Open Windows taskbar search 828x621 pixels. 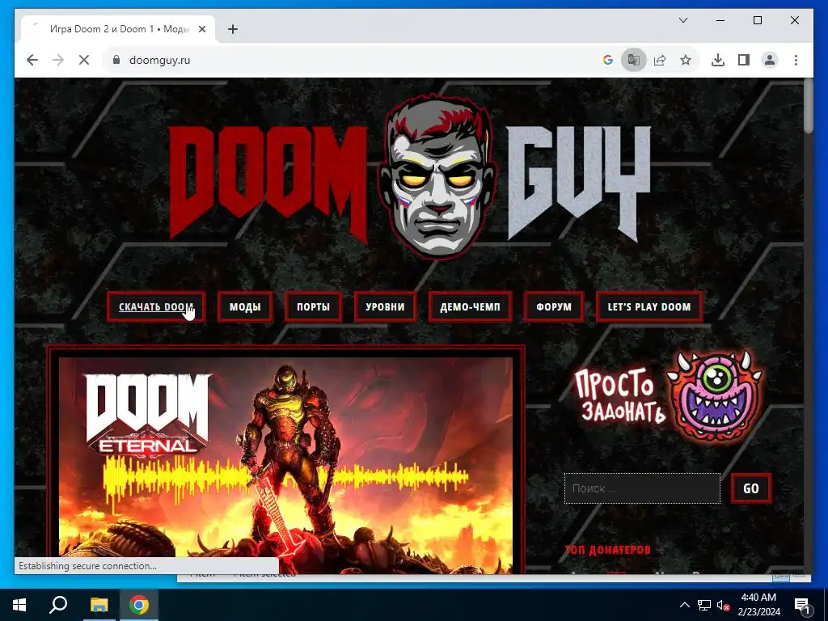tap(58, 605)
